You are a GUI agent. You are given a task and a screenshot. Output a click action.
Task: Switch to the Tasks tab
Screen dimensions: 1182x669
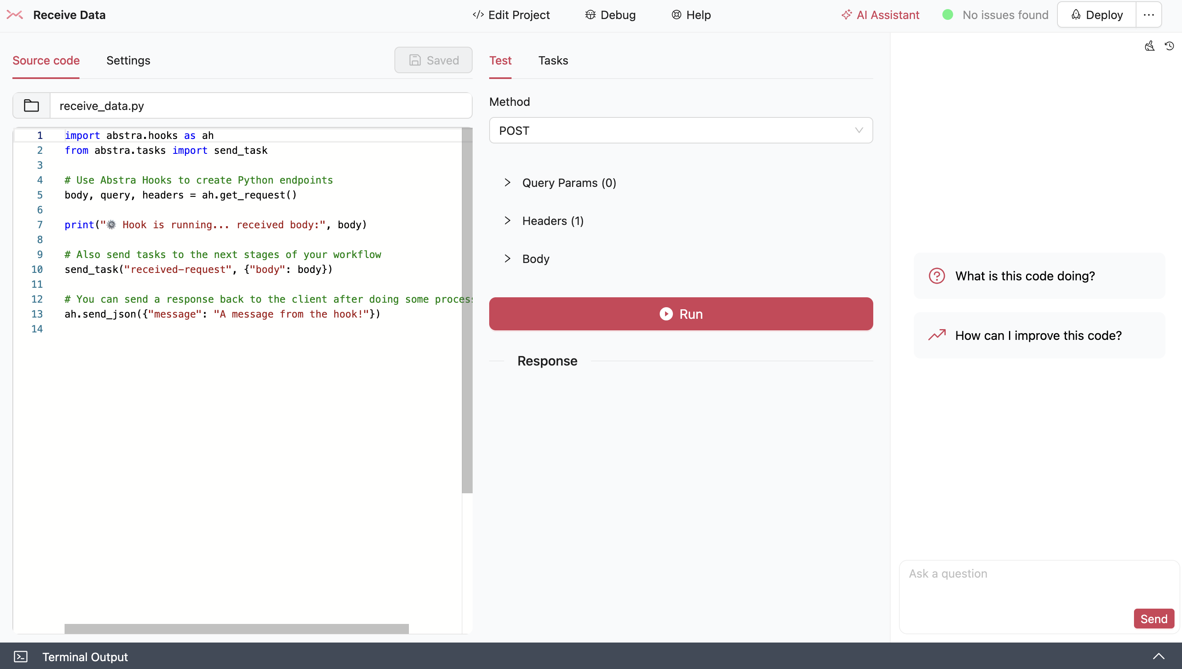tap(553, 60)
